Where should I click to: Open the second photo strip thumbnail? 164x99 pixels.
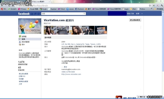(63, 30)
